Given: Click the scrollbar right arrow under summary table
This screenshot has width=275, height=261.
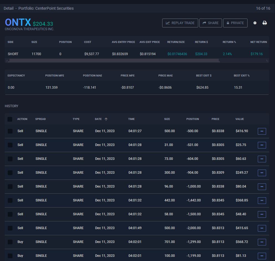Looking at the screenshot, I should [x=267, y=60].
